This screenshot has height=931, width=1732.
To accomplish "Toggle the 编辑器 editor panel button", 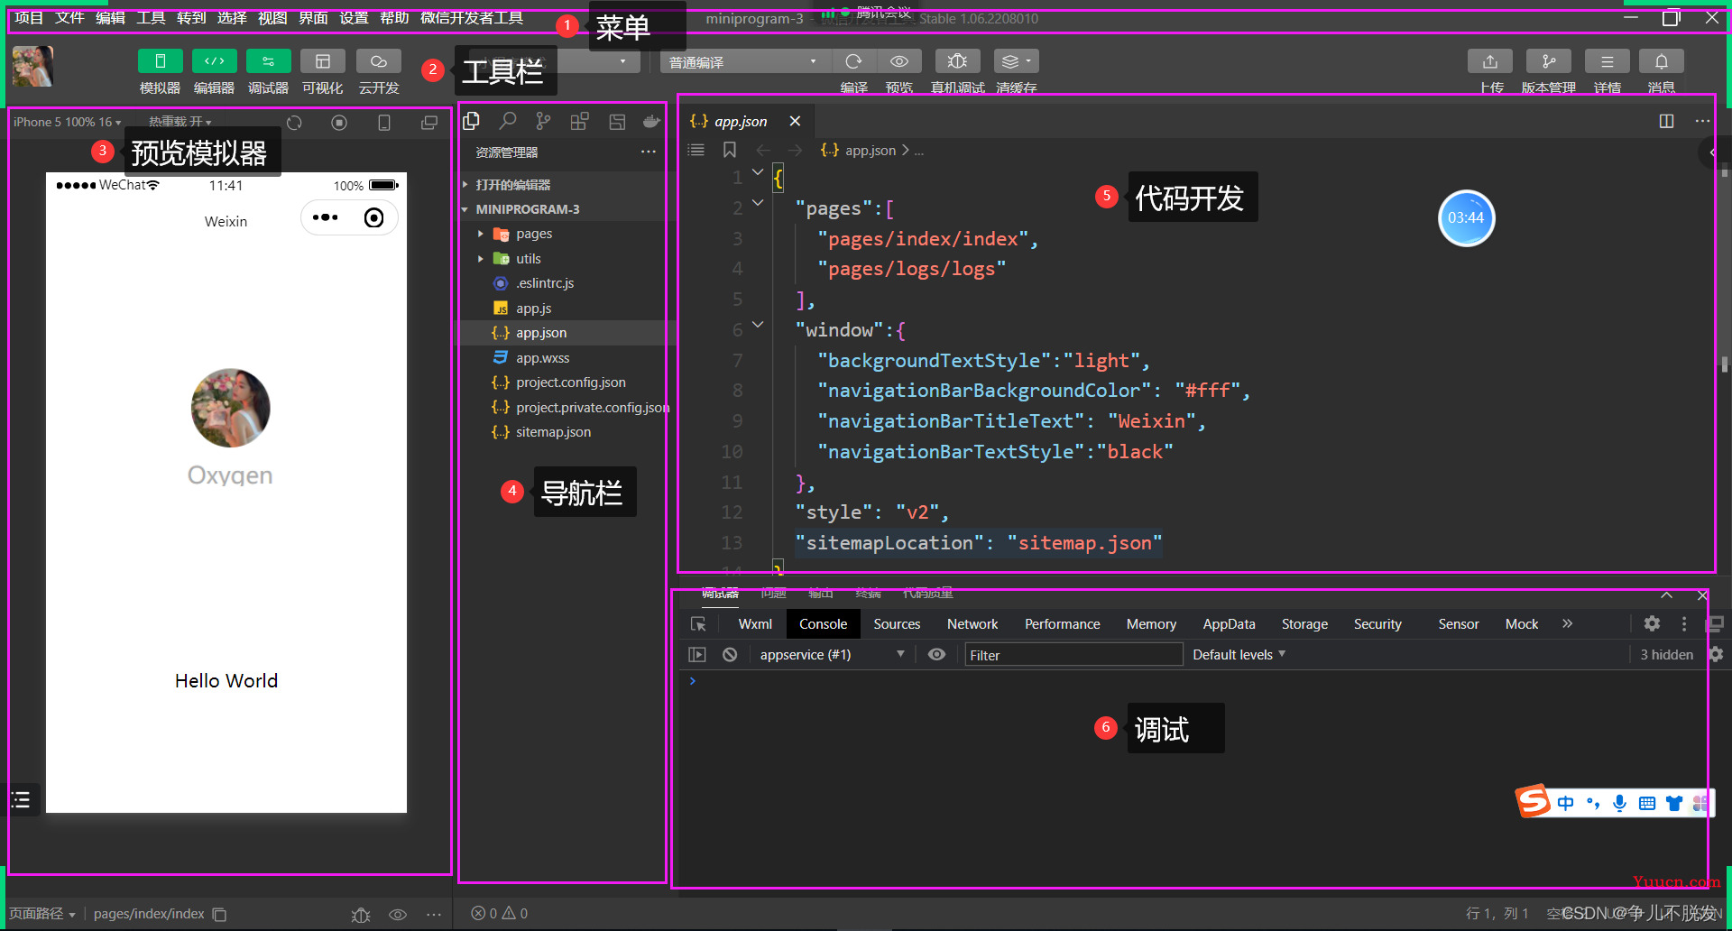I will pyautogui.click(x=214, y=61).
